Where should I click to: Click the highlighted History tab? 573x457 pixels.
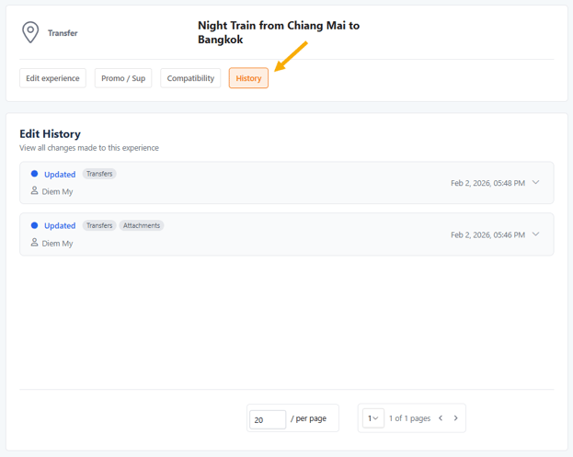[248, 78]
